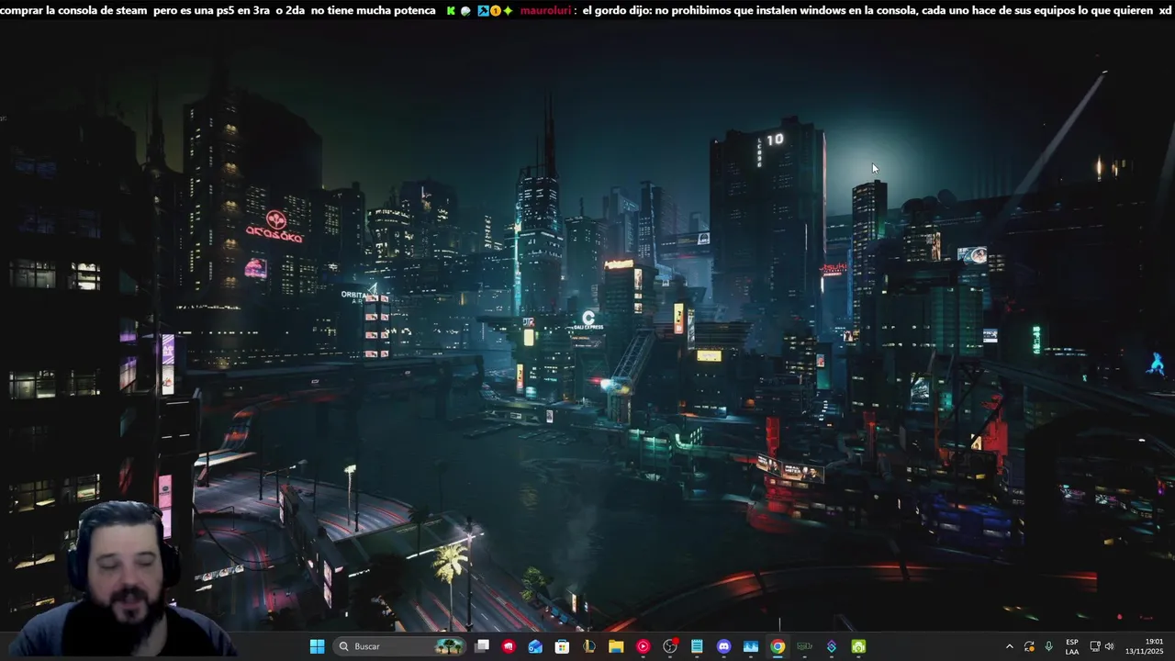Click the Buscar search box

coord(399,646)
